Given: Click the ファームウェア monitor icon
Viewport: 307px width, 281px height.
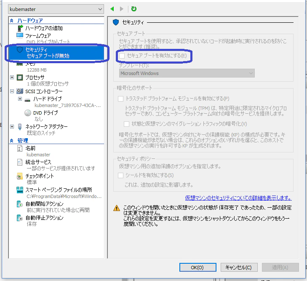Looking at the screenshot, I should 20,35.
